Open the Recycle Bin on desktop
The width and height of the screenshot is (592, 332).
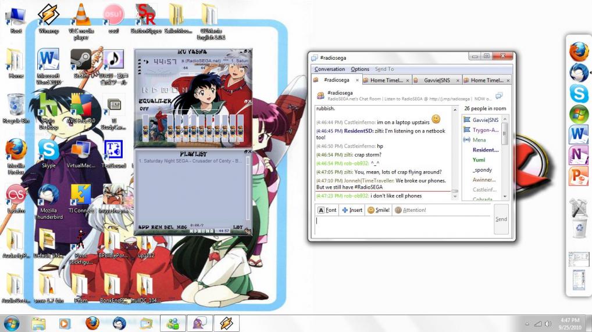click(16, 108)
